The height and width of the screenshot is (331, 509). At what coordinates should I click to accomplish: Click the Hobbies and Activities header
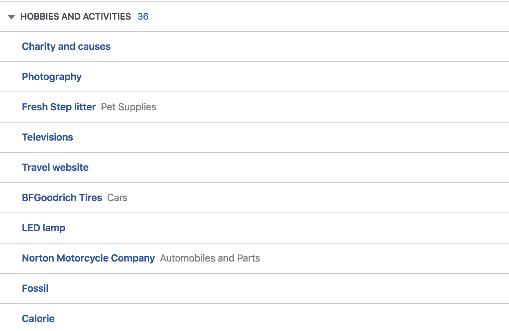click(x=76, y=17)
